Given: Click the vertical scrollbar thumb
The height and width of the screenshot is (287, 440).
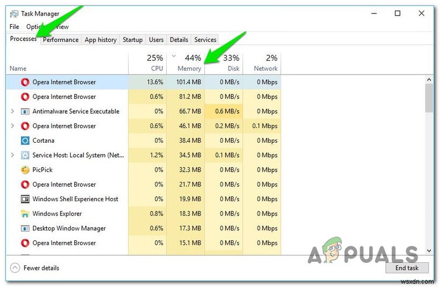Looking at the screenshot, I should pyautogui.click(x=429, y=98).
